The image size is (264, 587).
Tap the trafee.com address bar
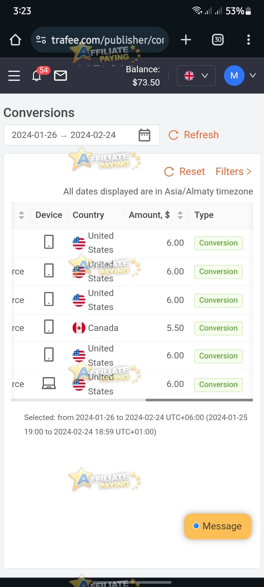point(100,40)
